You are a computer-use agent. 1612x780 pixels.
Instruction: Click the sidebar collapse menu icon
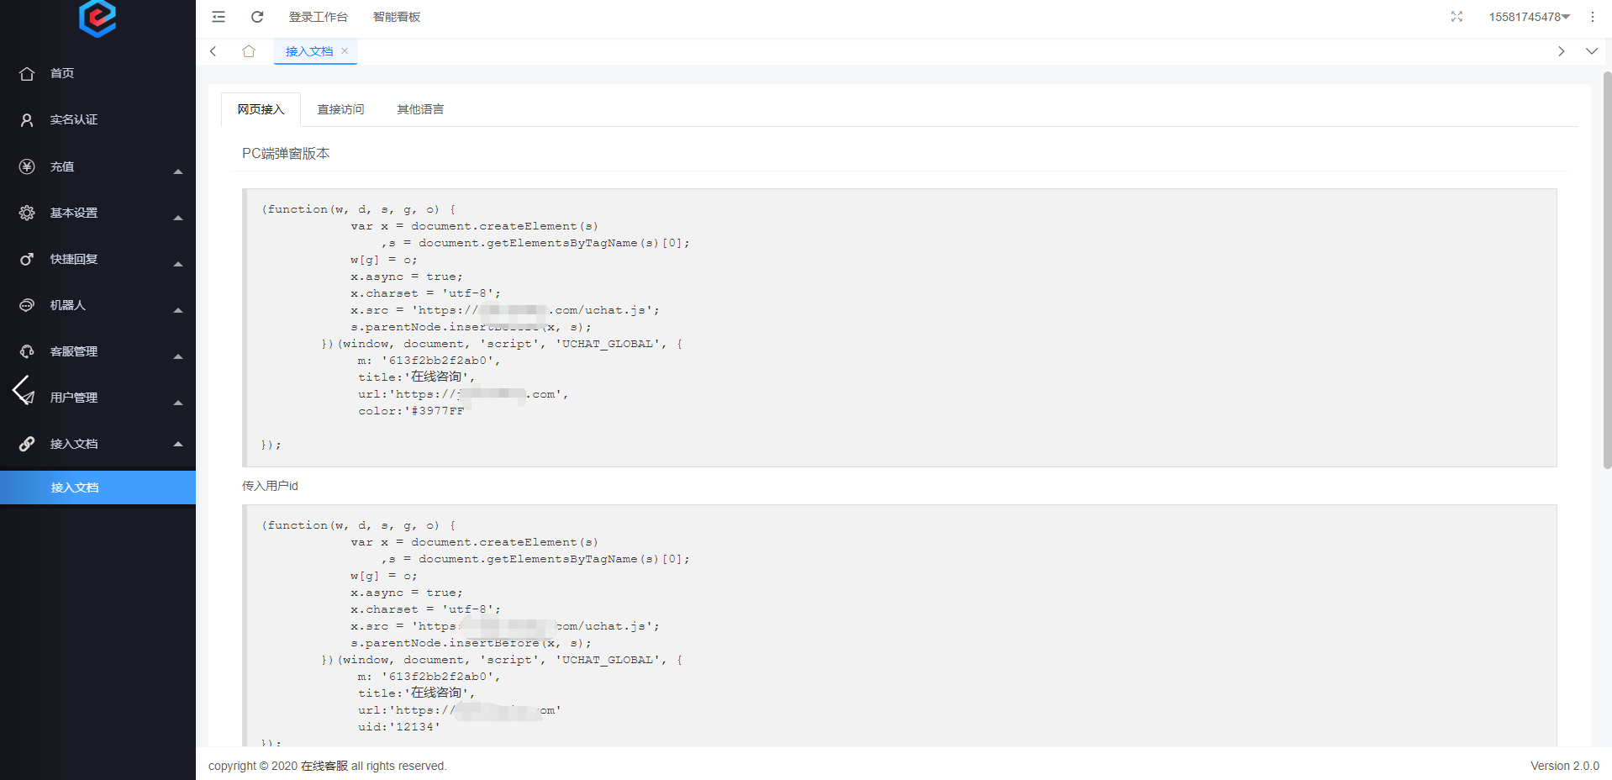click(219, 17)
